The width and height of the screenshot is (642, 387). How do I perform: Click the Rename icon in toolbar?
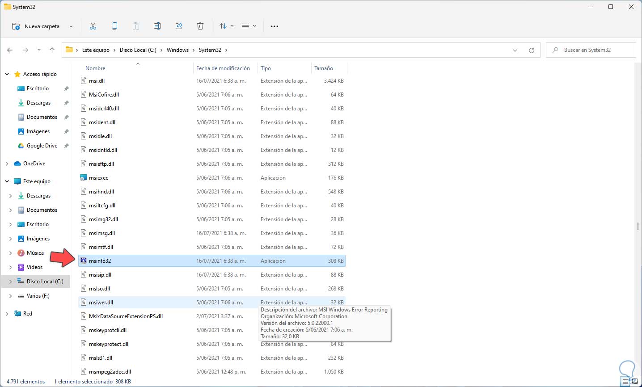point(157,26)
